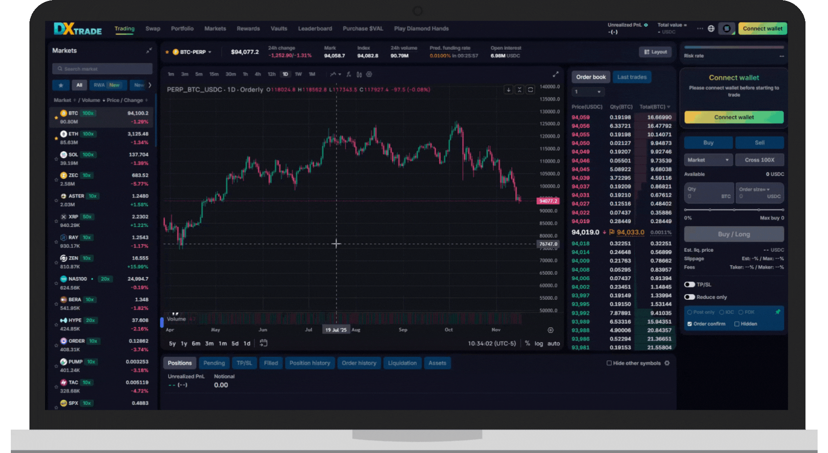Open the order book depth dropdown showing 1
Viewport: 828px width, 453px height.
tap(588, 91)
